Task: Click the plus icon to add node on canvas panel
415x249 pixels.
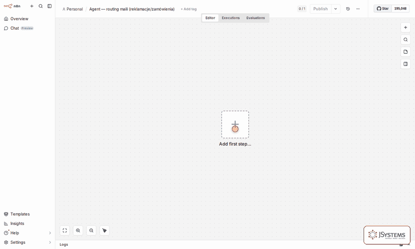Action: [406, 27]
